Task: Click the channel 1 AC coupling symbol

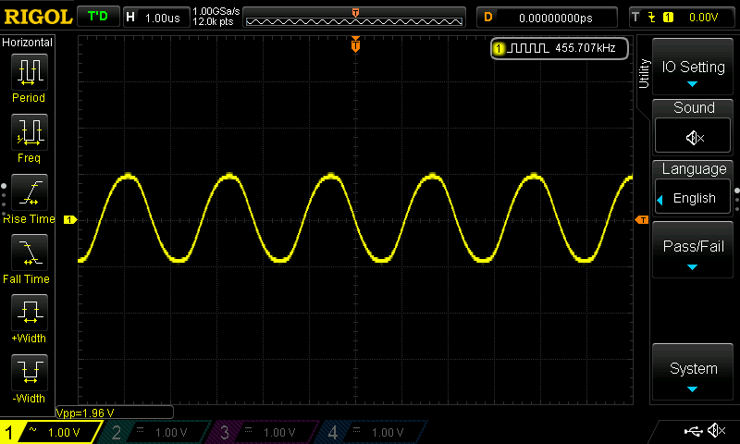Action: [x=33, y=430]
